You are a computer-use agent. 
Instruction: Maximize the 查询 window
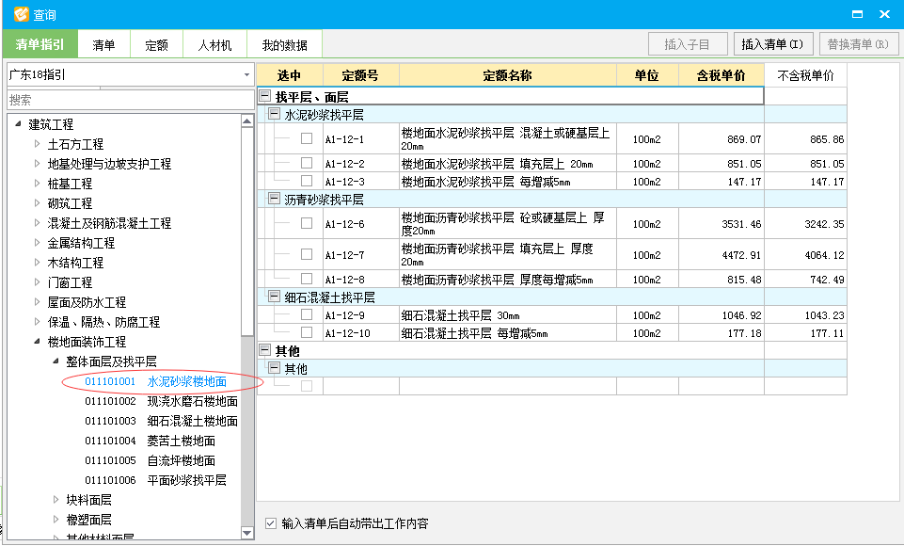coord(857,14)
